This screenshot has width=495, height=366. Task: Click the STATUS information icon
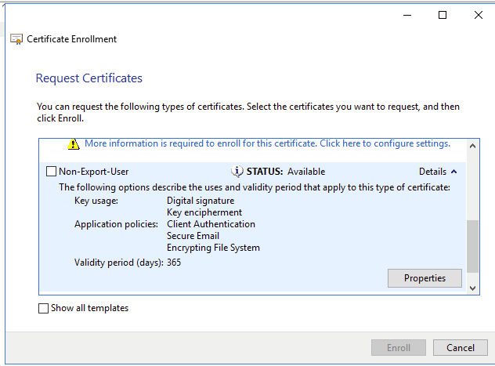point(237,172)
